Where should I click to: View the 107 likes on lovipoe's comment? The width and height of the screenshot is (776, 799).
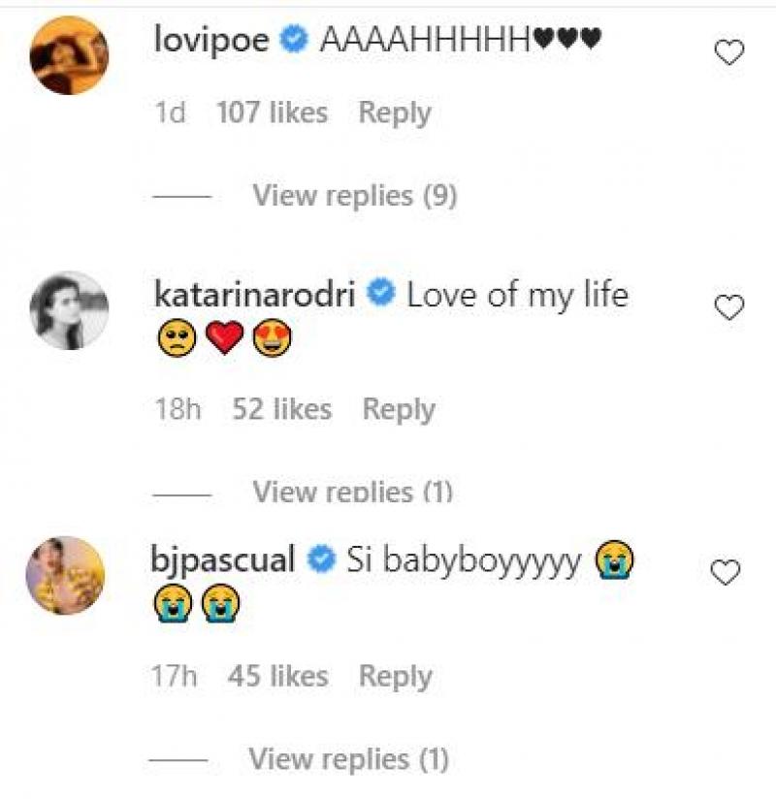(x=272, y=112)
